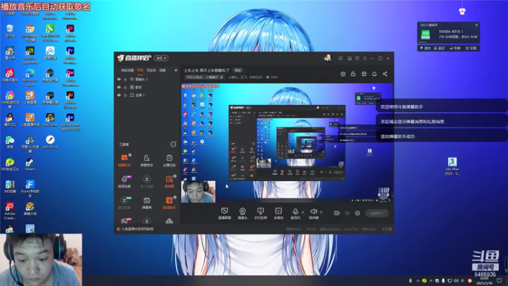Click the pencil edit icon beside category tag
The width and height of the screenshot is (508, 286).
pos(222,77)
